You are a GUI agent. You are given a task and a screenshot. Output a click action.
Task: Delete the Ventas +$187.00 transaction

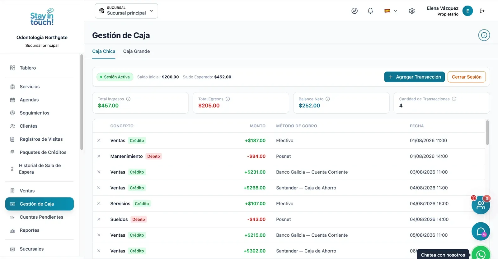99,140
